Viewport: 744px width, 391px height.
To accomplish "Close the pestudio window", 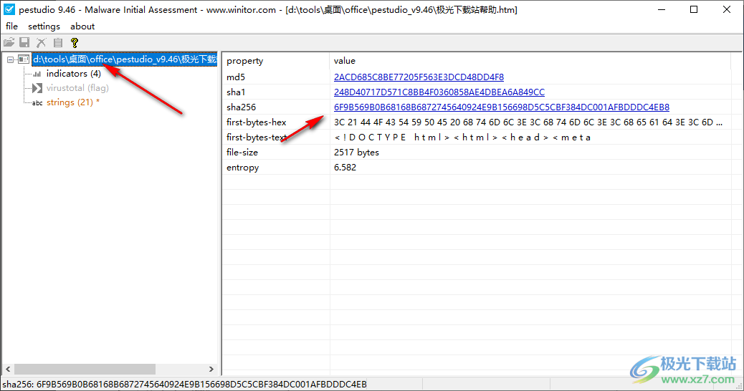I will click(x=727, y=9).
